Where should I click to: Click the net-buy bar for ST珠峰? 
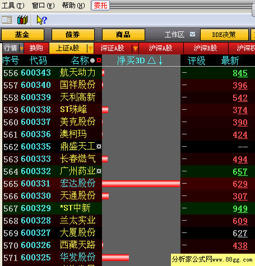[x=105, y=110]
